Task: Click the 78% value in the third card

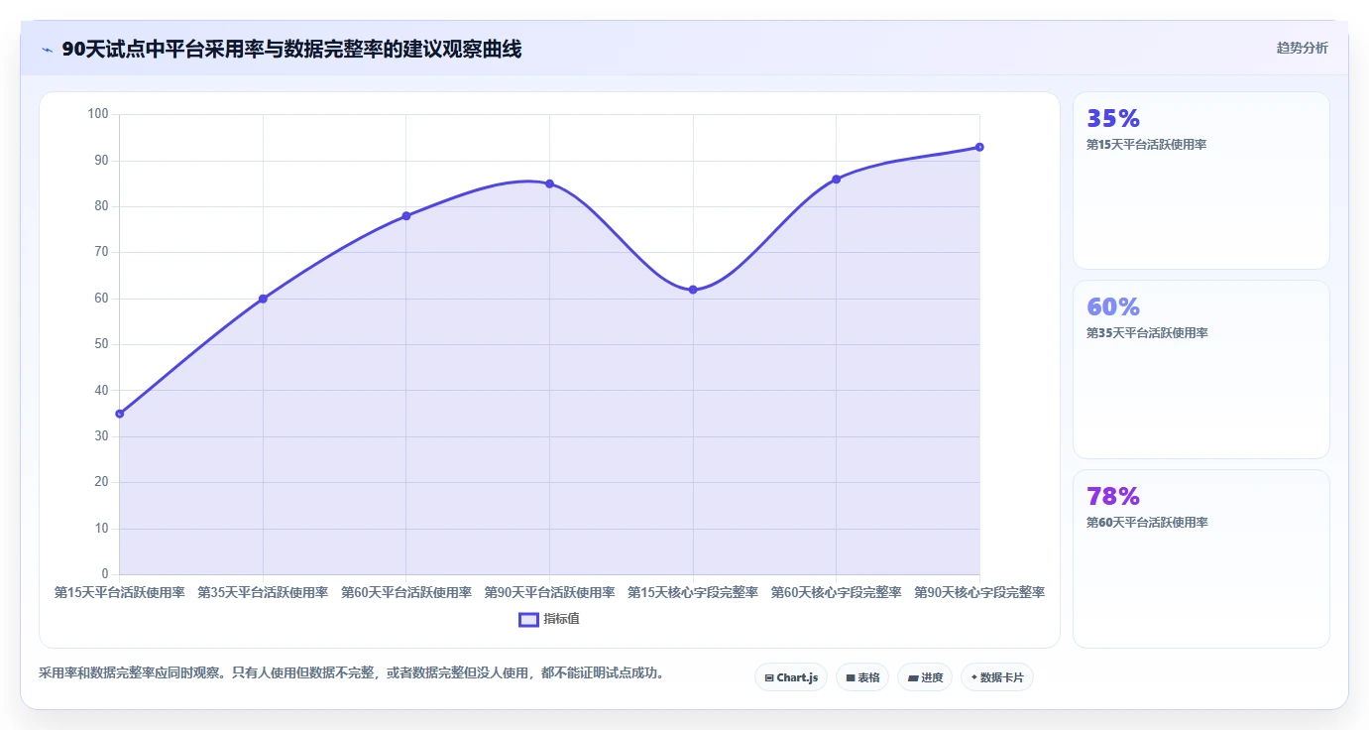Action: [x=1113, y=497]
